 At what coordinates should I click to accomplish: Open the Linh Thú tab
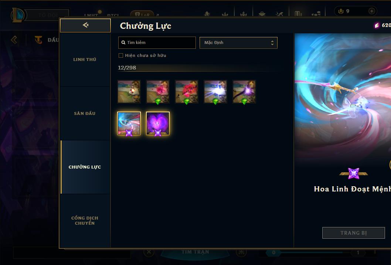pyautogui.click(x=85, y=60)
